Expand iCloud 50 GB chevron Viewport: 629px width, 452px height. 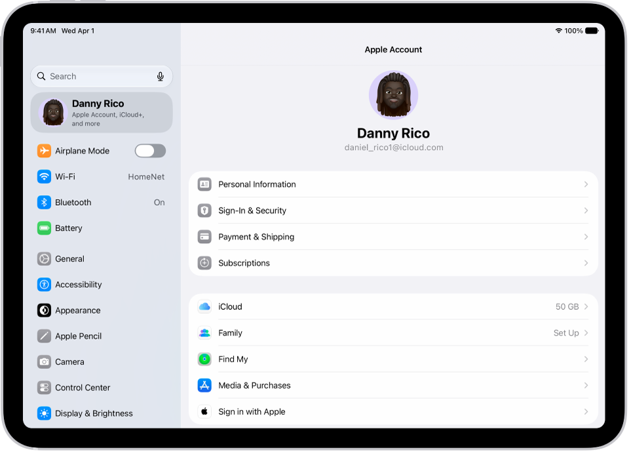tap(586, 307)
